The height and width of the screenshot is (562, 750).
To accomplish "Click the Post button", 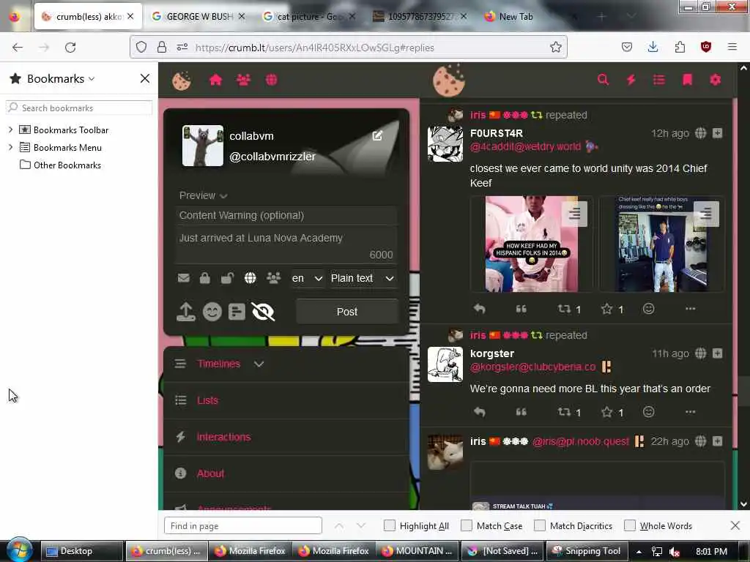I will point(346,312).
